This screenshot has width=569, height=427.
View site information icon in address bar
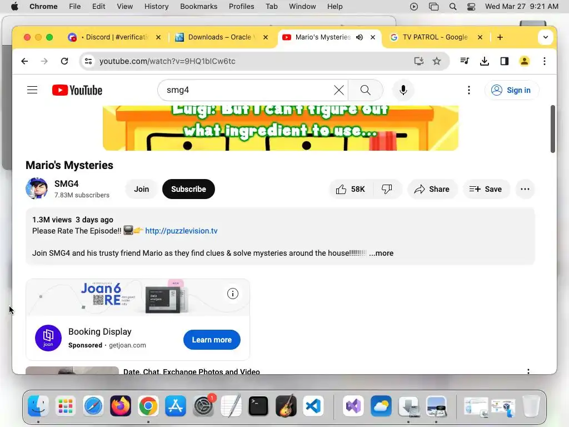[88, 61]
